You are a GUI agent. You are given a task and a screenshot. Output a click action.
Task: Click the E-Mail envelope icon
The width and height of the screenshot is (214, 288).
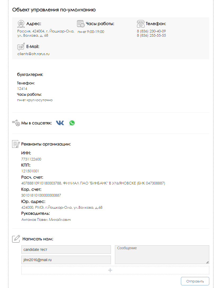pyautogui.click(x=21, y=47)
